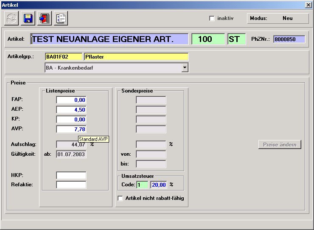Toggle the inaktiv checkbox

[x=212, y=19]
